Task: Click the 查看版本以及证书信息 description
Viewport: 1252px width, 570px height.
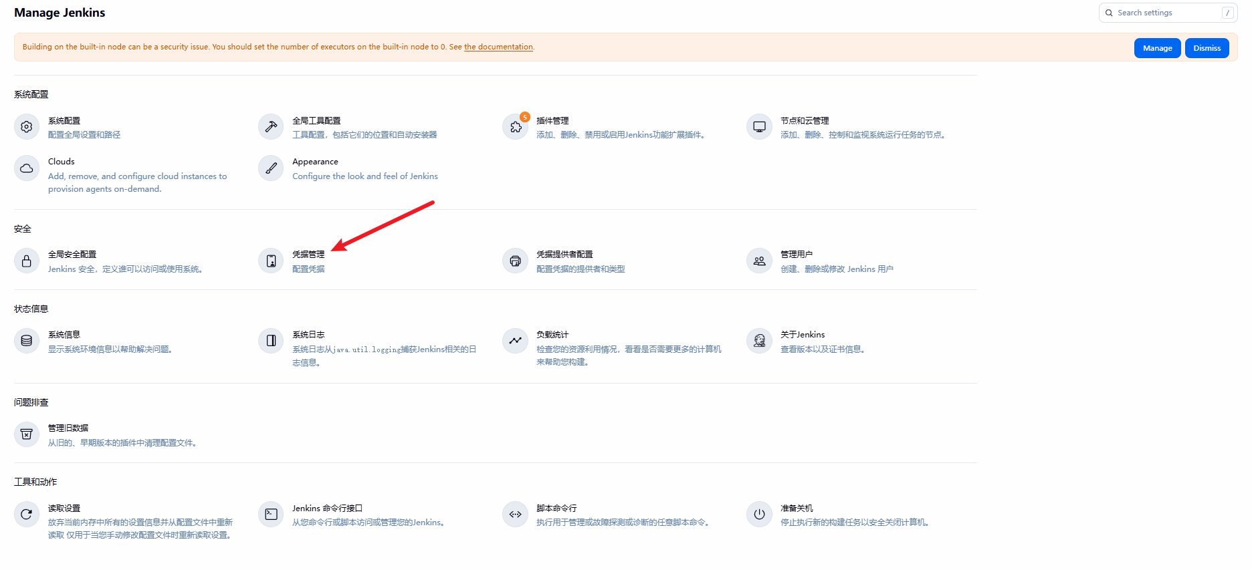Action: [824, 349]
